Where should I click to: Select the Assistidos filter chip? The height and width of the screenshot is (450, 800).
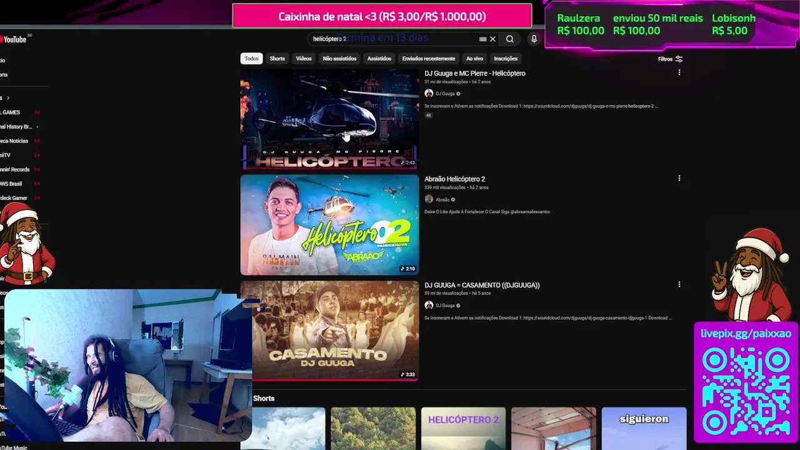click(379, 59)
